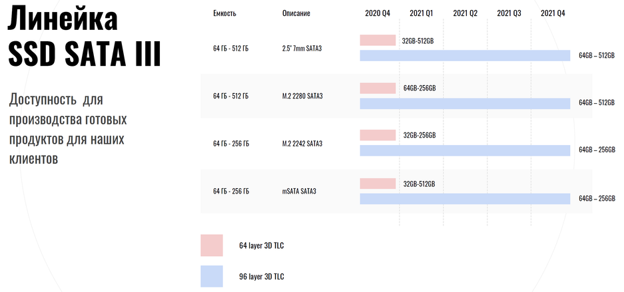
Task: Click the pink bar in the M.2 2280 SATA3 row
Action: (x=378, y=88)
